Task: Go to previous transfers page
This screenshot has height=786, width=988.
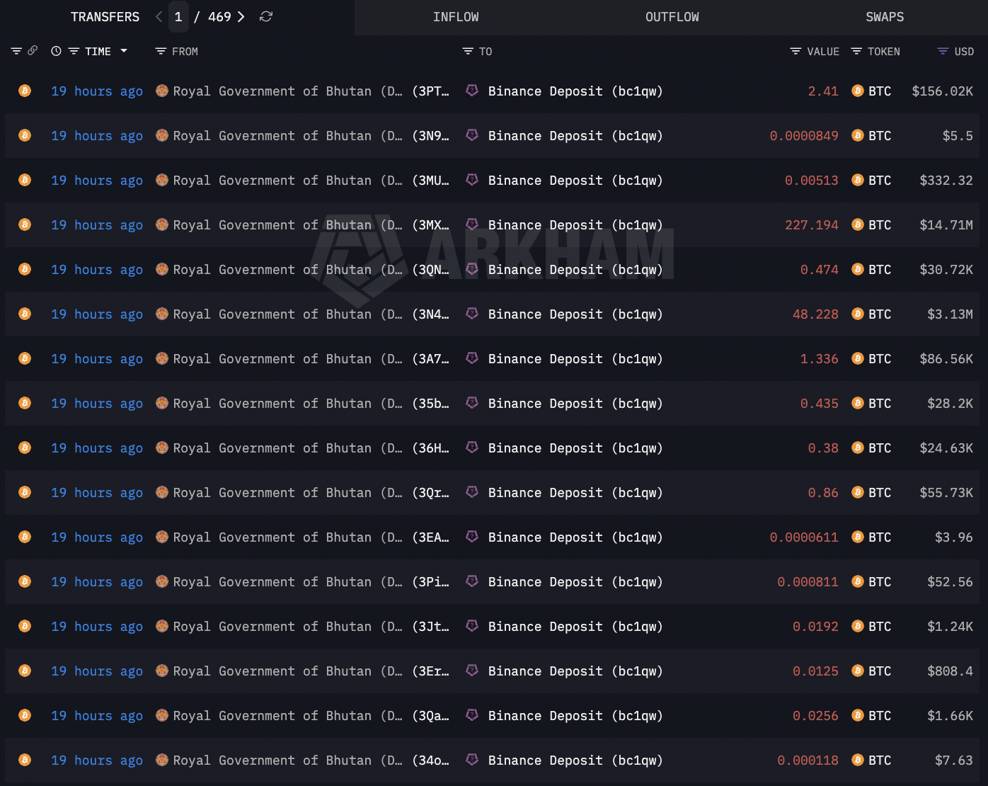Action: pyautogui.click(x=159, y=16)
